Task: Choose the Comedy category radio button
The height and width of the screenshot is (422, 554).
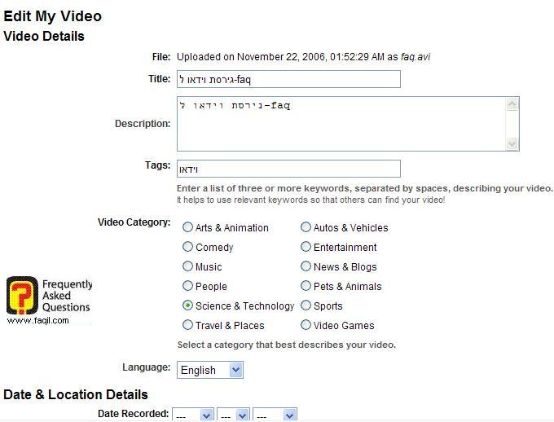Action: (x=188, y=248)
